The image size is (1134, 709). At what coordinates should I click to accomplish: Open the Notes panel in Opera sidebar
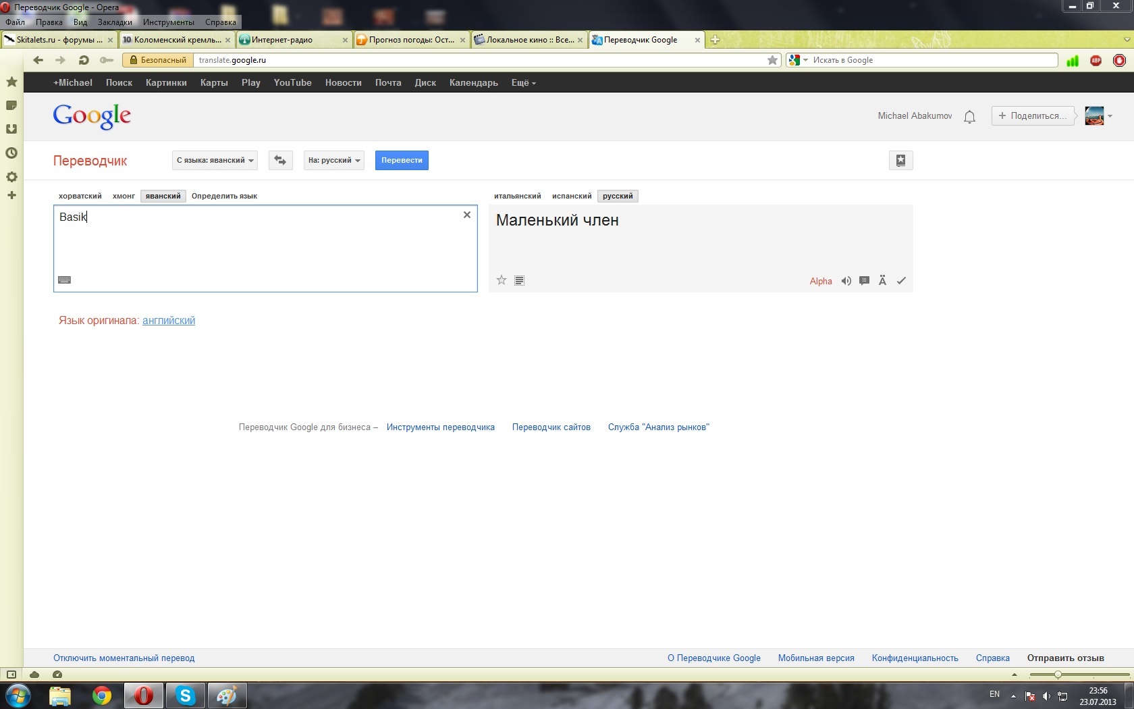tap(11, 105)
